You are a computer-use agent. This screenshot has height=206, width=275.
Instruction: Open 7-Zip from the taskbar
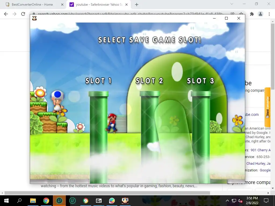click(99, 201)
